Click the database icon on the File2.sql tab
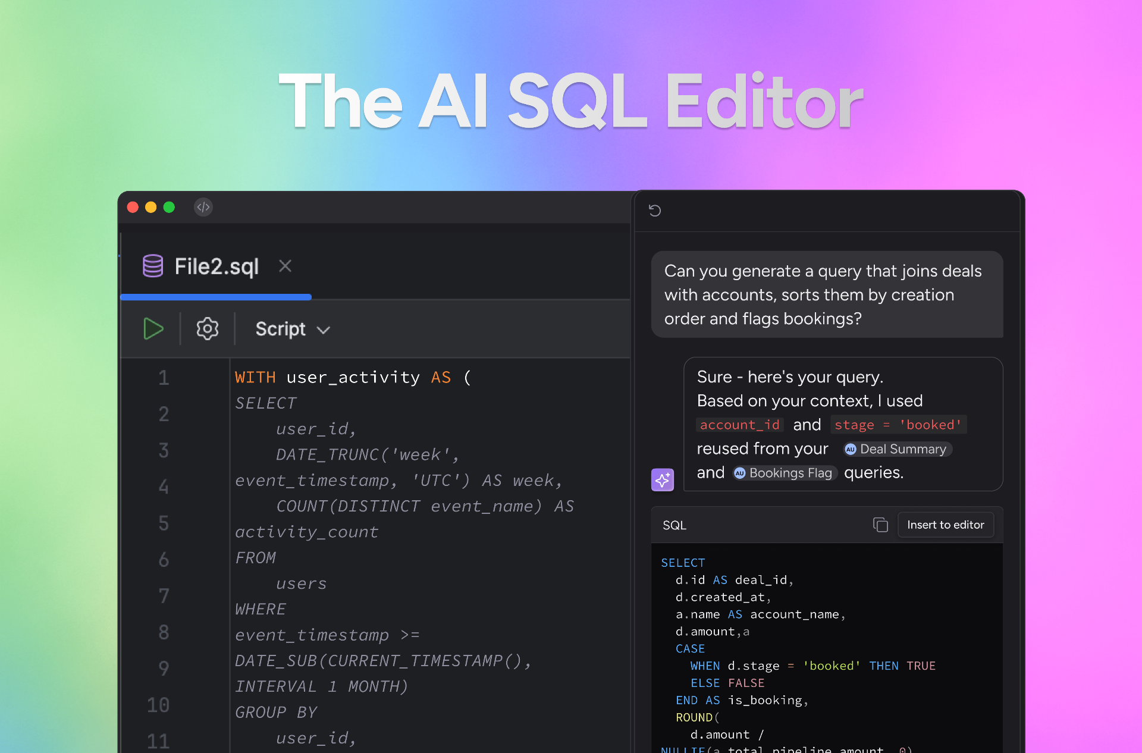Viewport: 1142px width, 753px height. (153, 266)
